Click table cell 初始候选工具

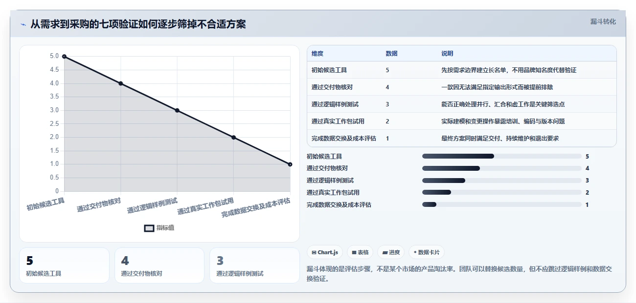coord(329,70)
